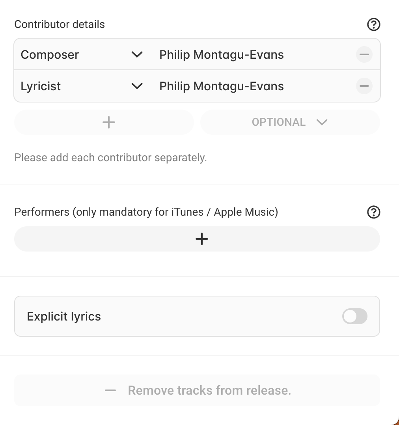Viewport: 399px width, 425px height.
Task: Remove the Lyricist contributor row
Action: [x=364, y=86]
